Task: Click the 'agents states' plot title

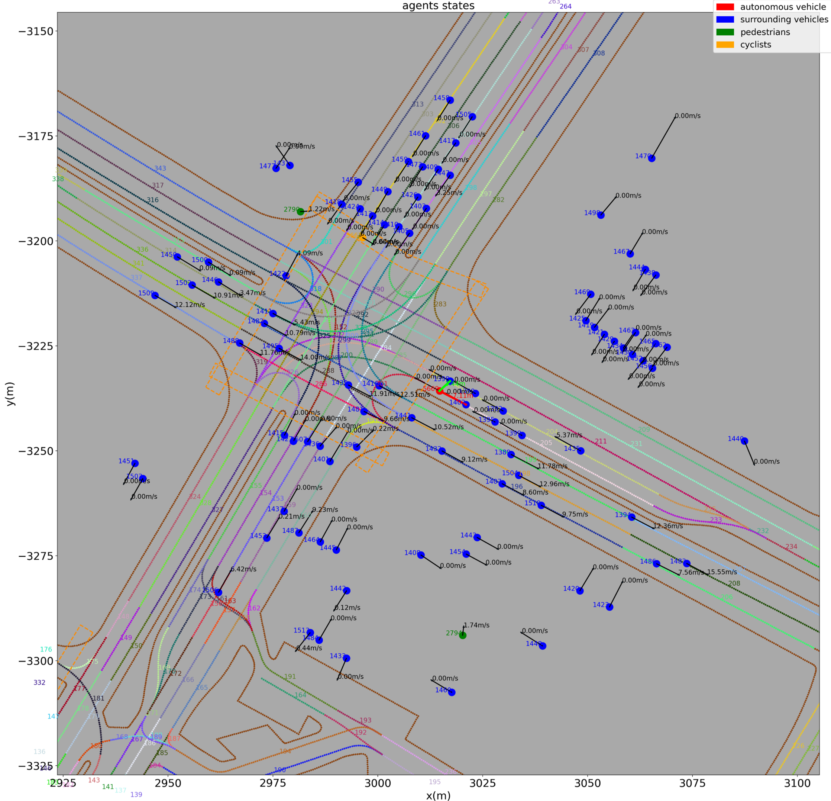Action: pyautogui.click(x=438, y=6)
